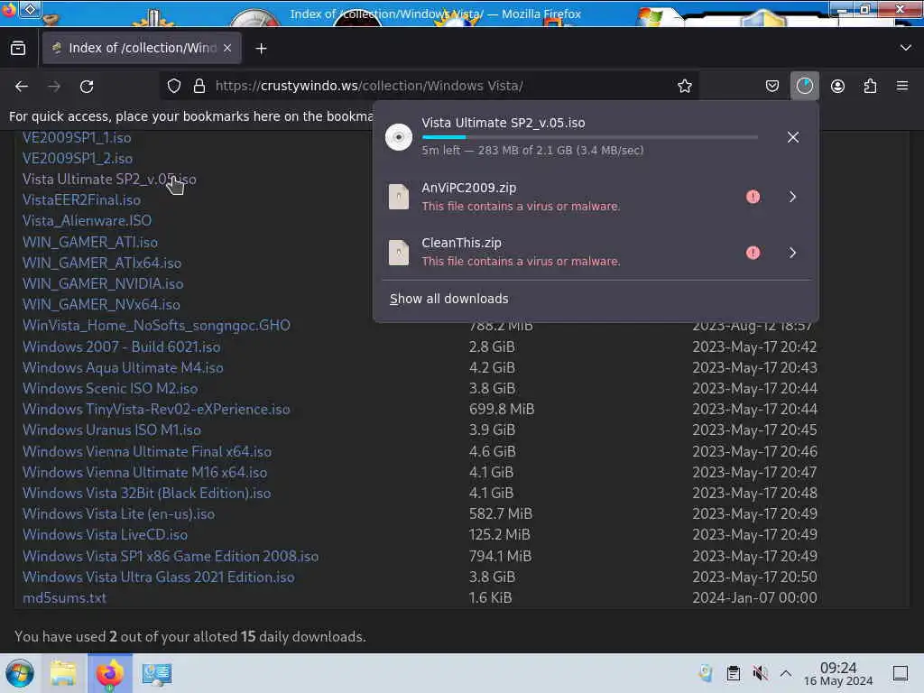The width and height of the screenshot is (924, 693).
Task: Expand the system tray hidden icons chevron
Action: [786, 673]
